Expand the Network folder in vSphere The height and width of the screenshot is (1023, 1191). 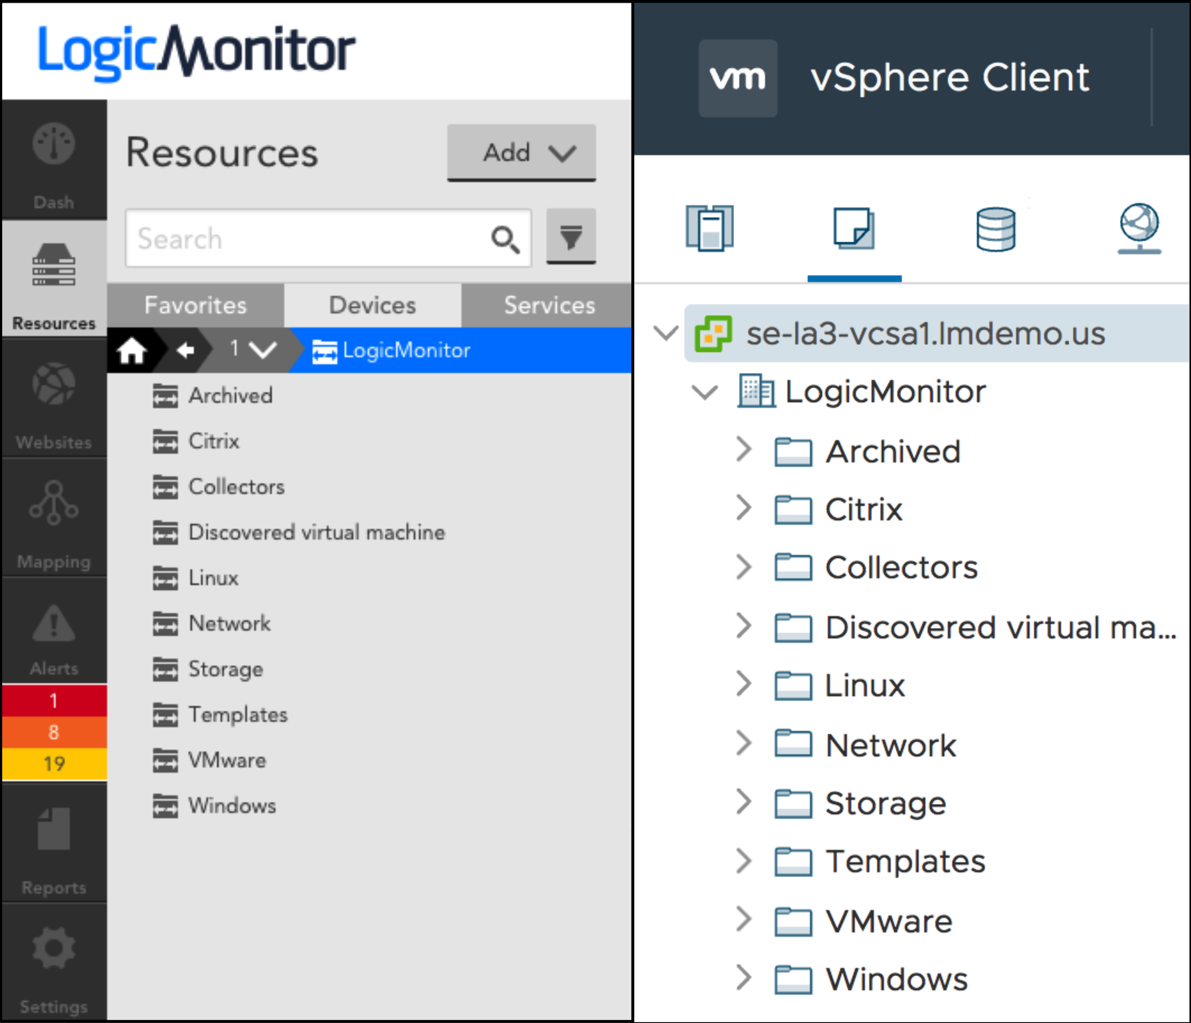744,743
